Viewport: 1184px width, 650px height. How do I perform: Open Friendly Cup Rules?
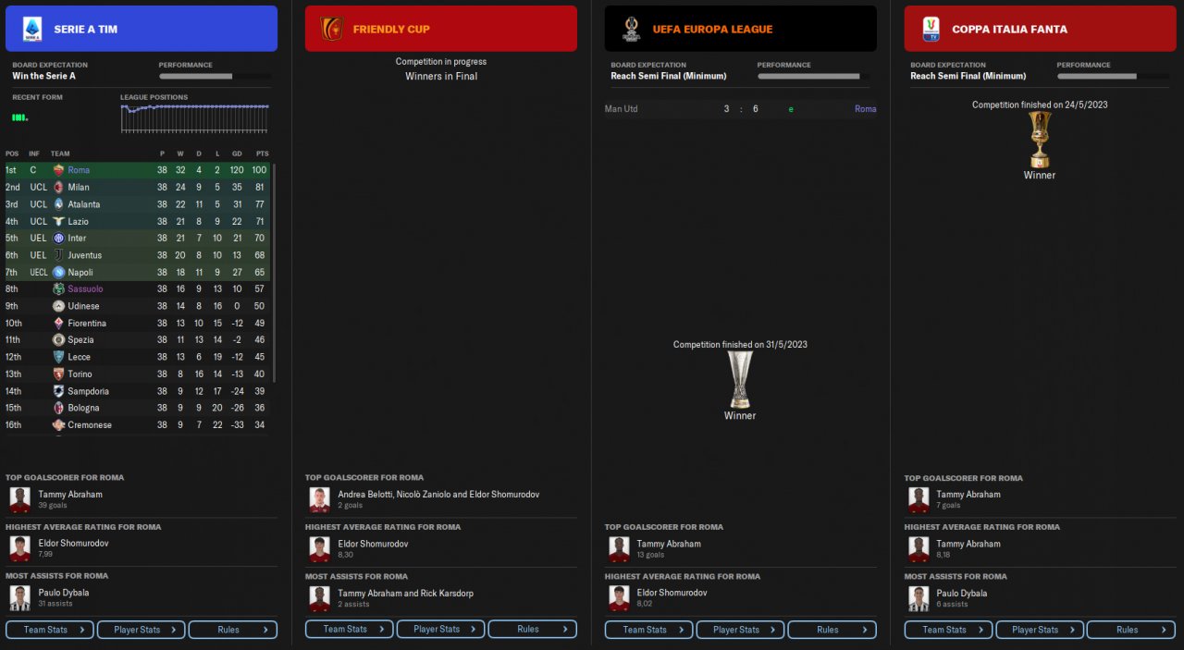click(x=532, y=630)
